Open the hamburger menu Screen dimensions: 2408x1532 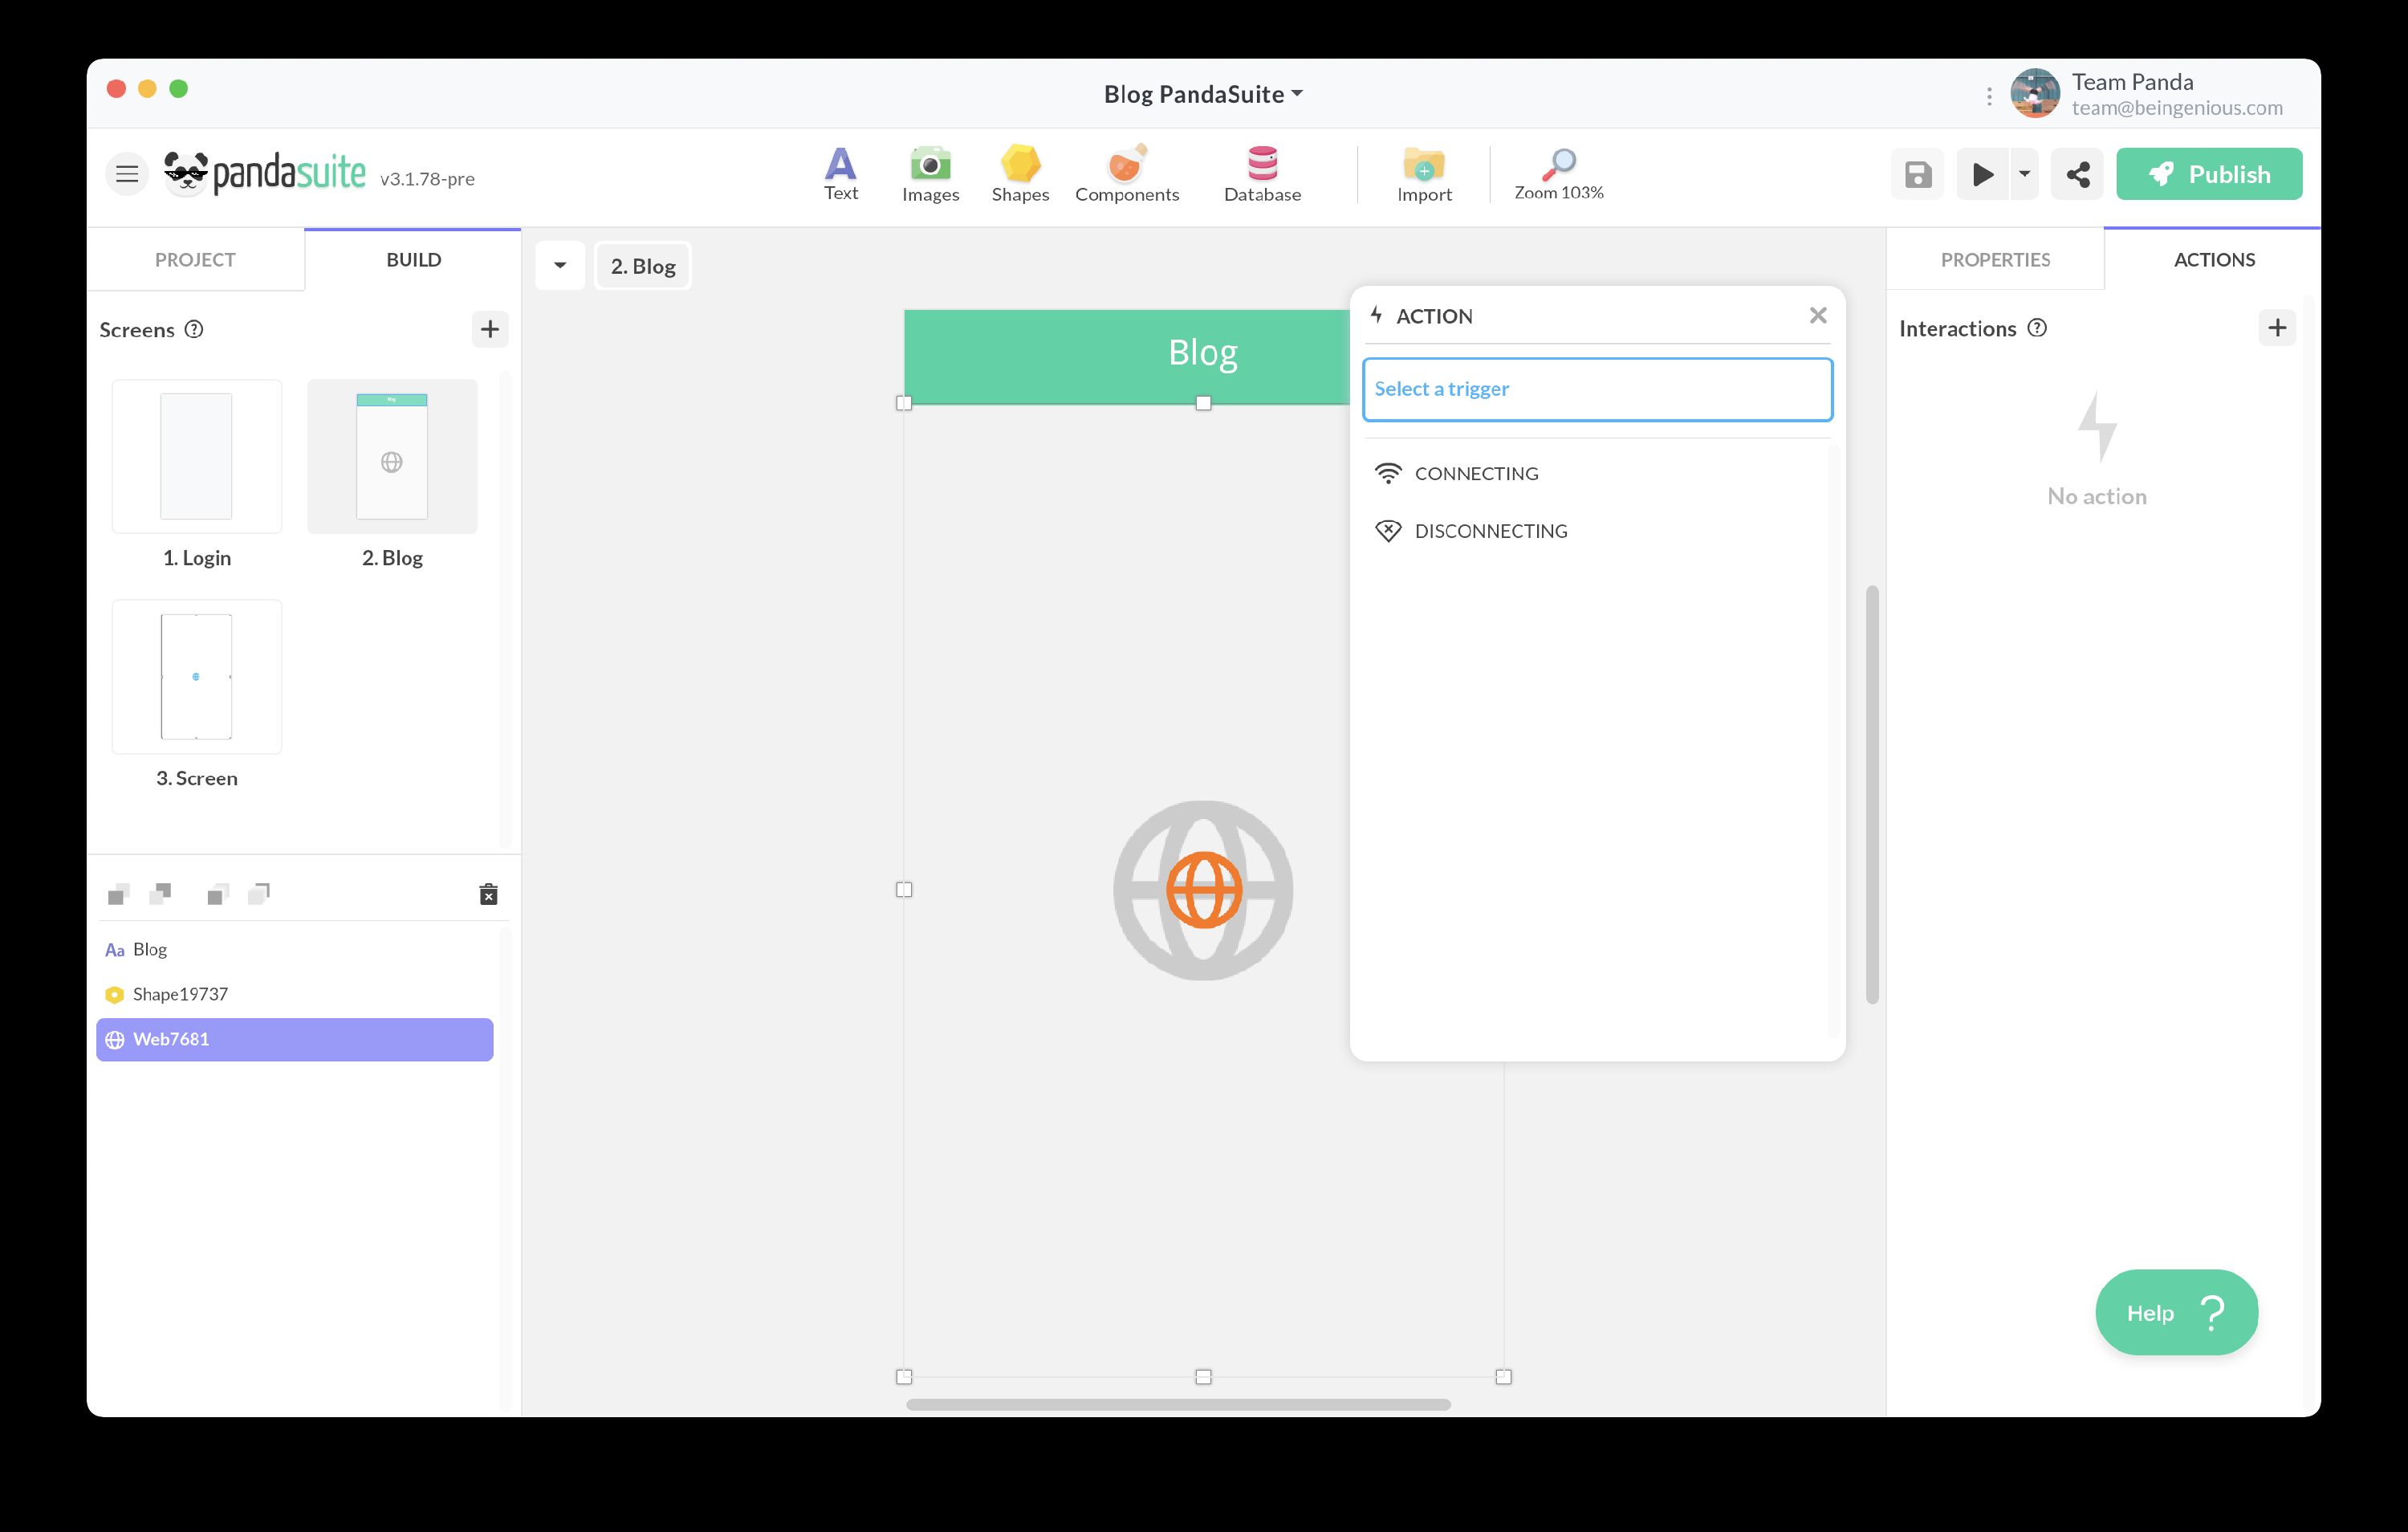(127, 175)
